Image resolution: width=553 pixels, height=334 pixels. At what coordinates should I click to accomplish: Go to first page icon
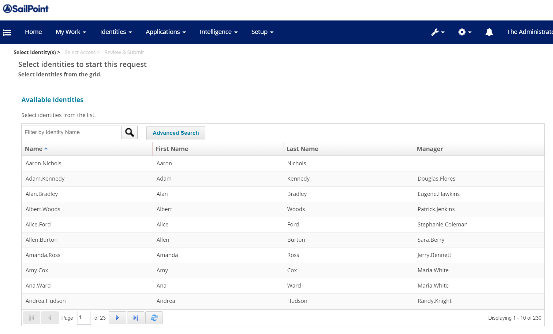tap(32, 318)
